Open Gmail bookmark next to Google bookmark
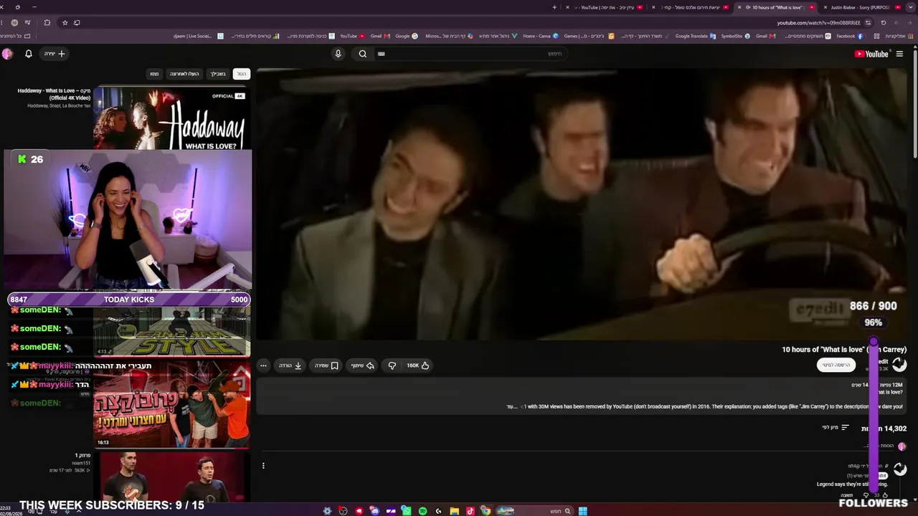Viewport: 918px width, 516px height. (380, 36)
